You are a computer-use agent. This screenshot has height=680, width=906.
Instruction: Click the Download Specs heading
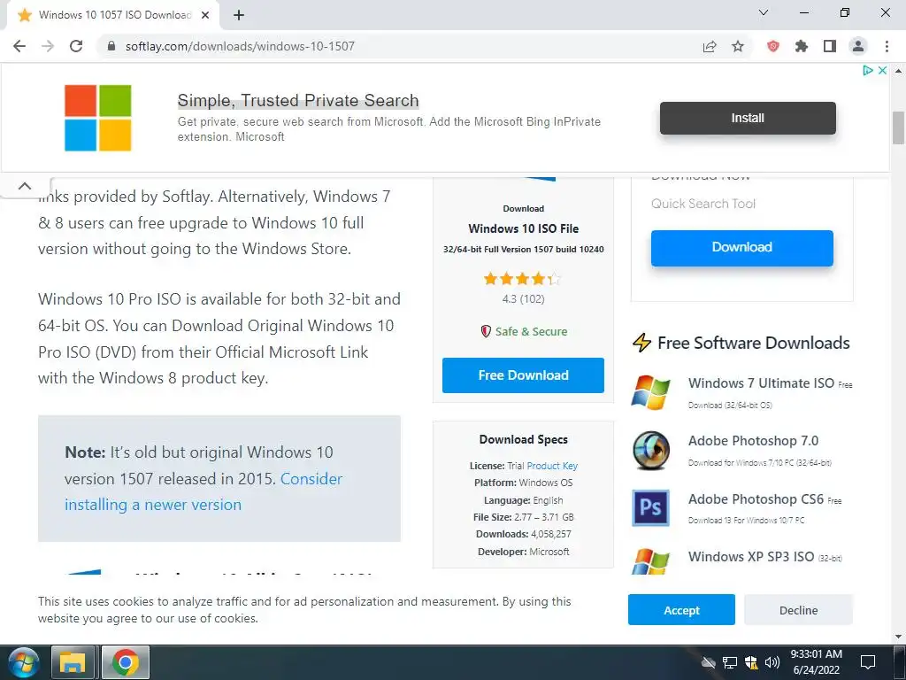[x=523, y=439]
